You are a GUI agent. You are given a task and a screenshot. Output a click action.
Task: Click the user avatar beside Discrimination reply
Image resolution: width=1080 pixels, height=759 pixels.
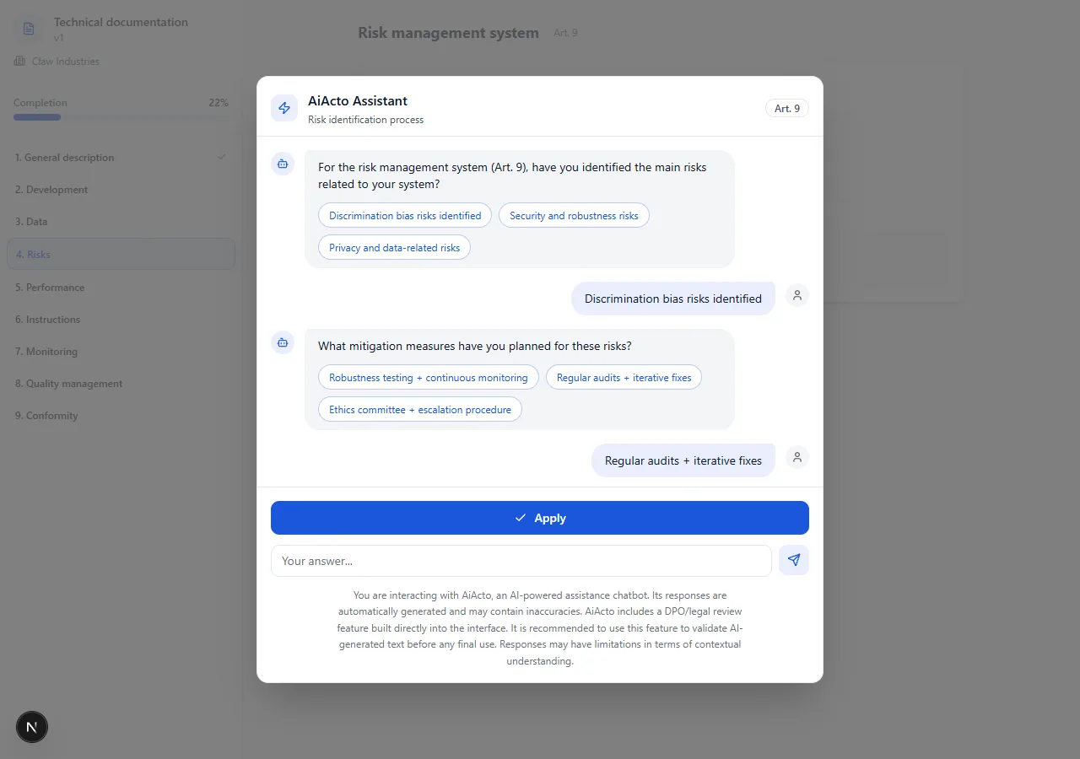(796, 295)
